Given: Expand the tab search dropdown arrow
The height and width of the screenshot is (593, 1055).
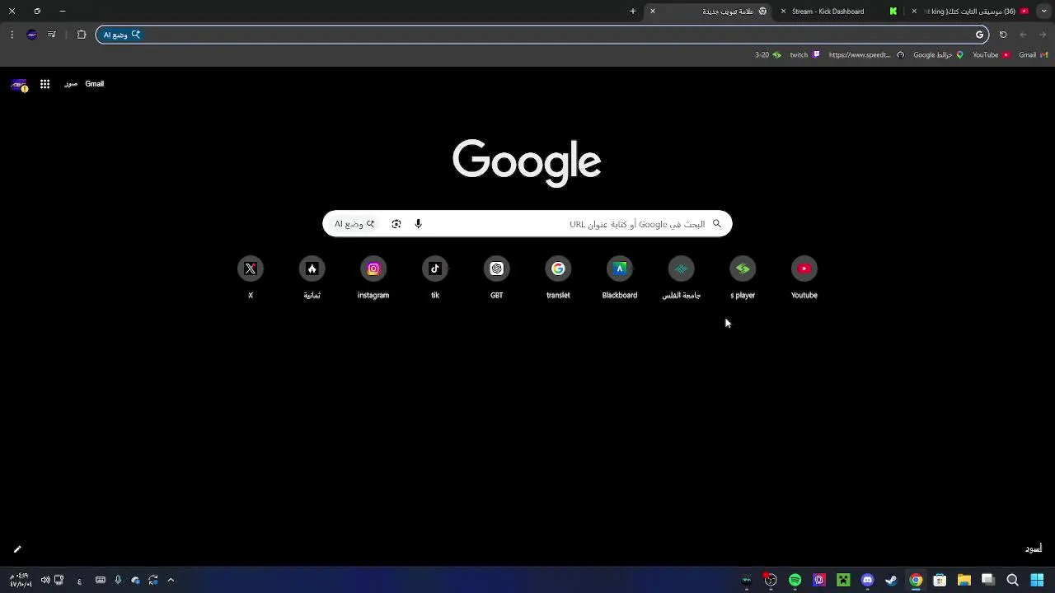Looking at the screenshot, I should point(1045,12).
